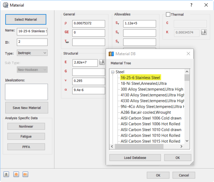This screenshot has height=182, width=214.
Task: Click the resize grip of Material DB
Action: 192,163
